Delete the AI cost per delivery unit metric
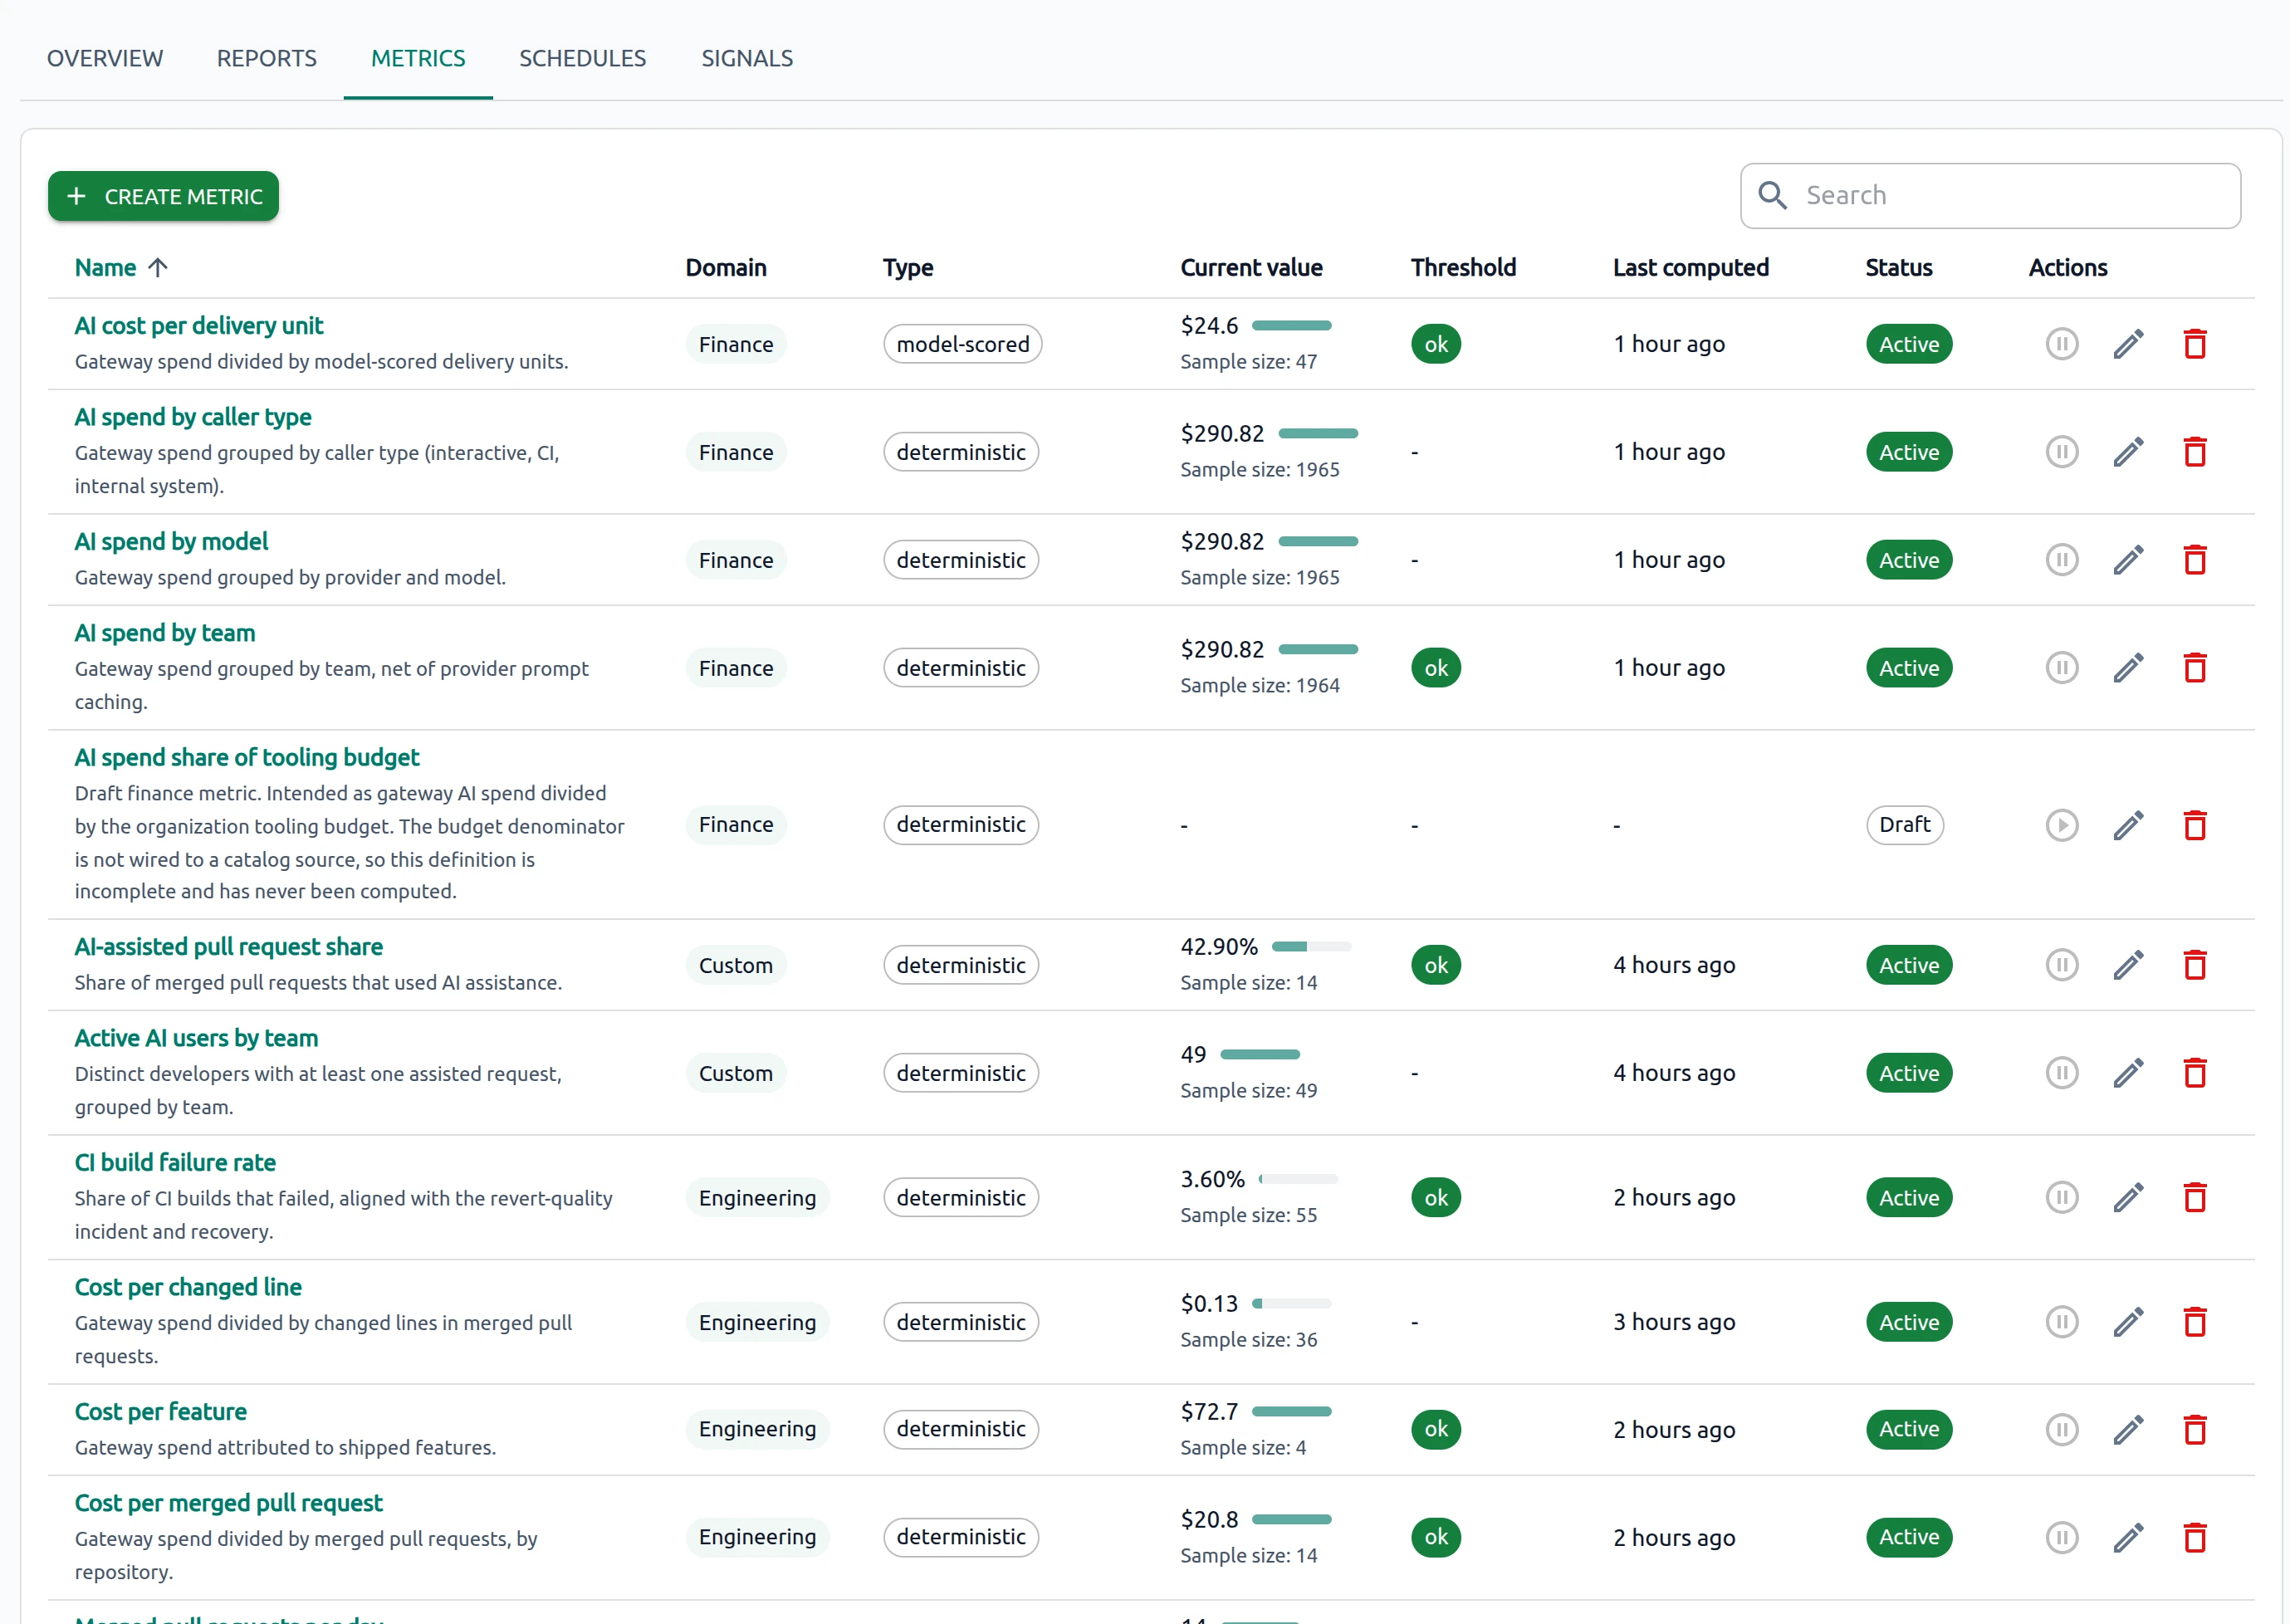The height and width of the screenshot is (1624, 2290). point(2195,344)
